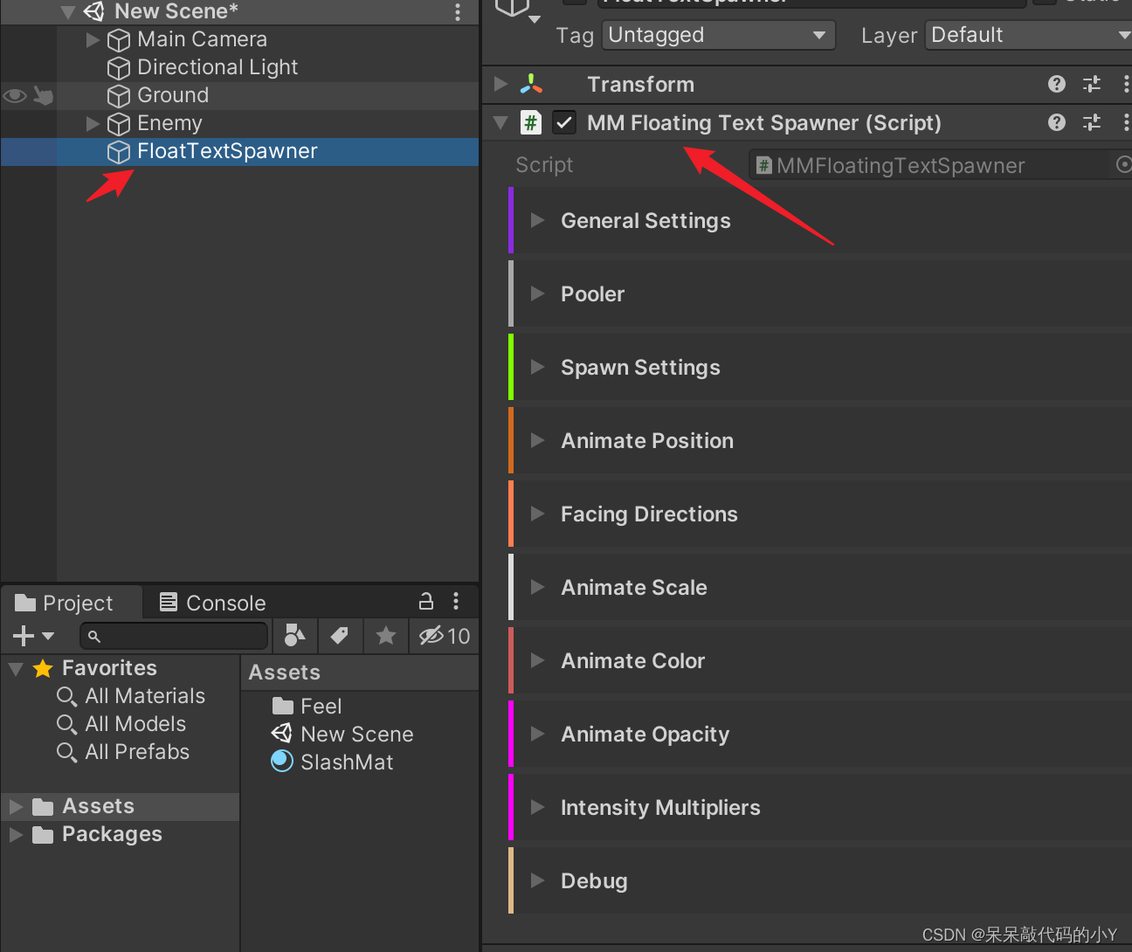The height and width of the screenshot is (952, 1132).
Task: Open Project panel more options menu
Action: [456, 601]
